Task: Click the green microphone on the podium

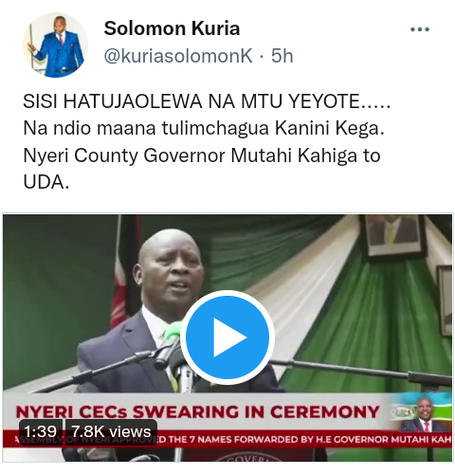Action: click(x=173, y=333)
